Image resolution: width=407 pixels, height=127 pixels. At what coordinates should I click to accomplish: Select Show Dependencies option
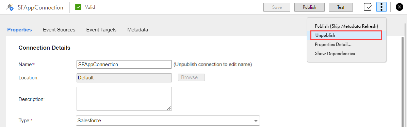click(x=335, y=54)
